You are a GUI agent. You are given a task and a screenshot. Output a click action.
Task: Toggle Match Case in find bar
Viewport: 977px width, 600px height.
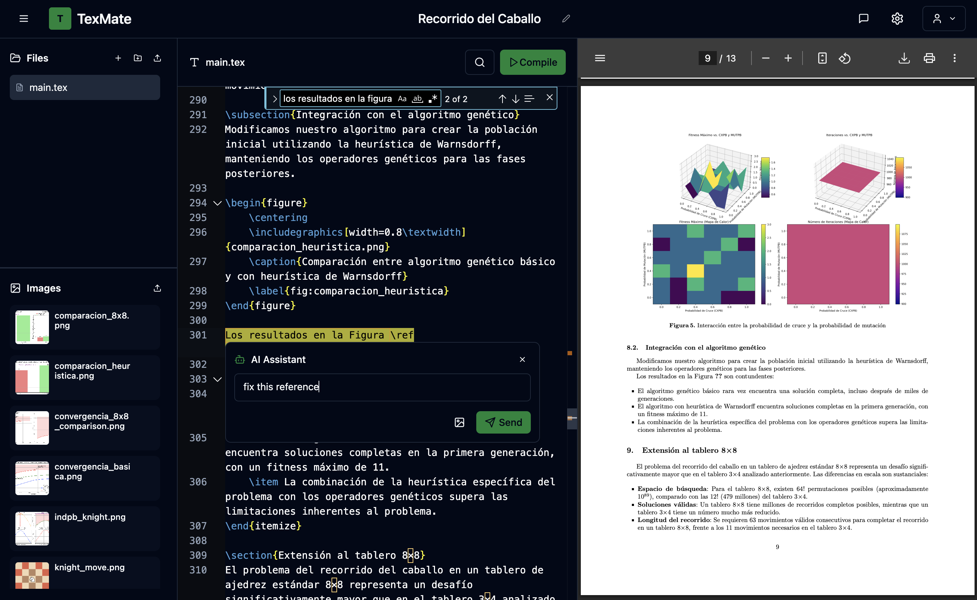click(x=402, y=99)
